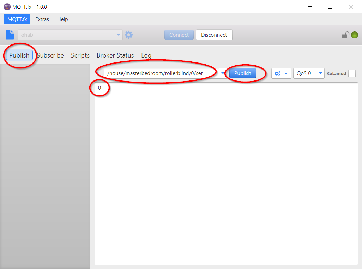
Task: Open connection settings gear icon
Action: [x=128, y=35]
